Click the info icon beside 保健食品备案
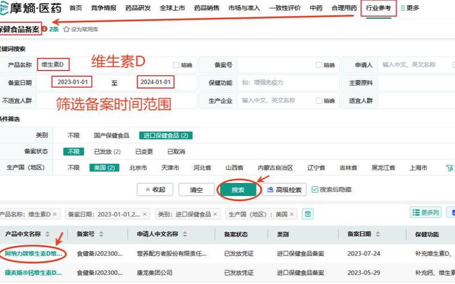This screenshot has width=455, height=284. pyautogui.click(x=44, y=29)
